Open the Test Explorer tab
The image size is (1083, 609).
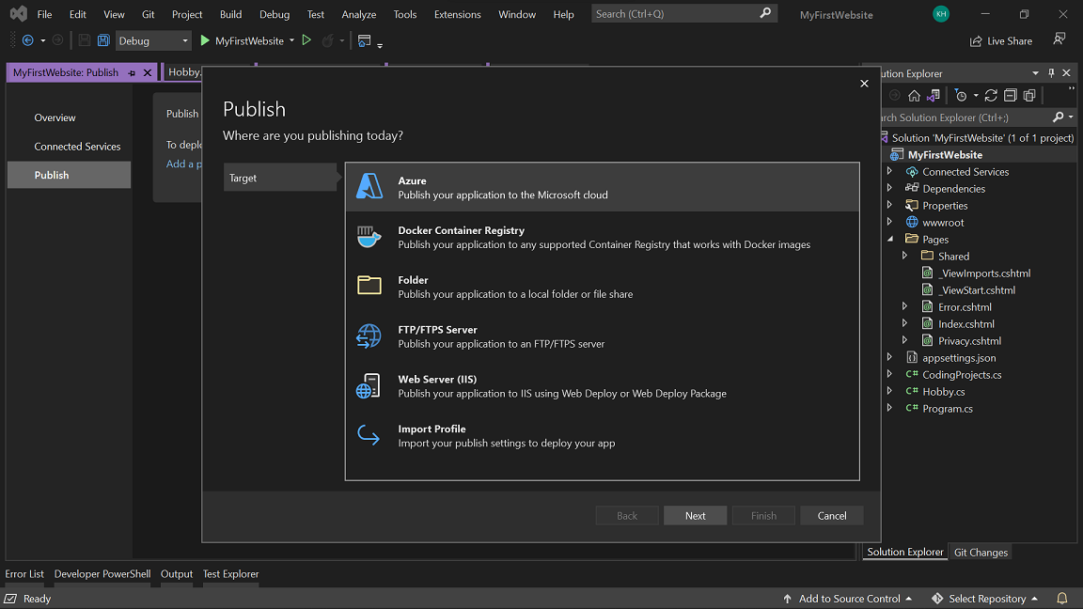[230, 574]
